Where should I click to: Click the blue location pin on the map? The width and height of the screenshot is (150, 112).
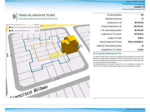(79, 47)
